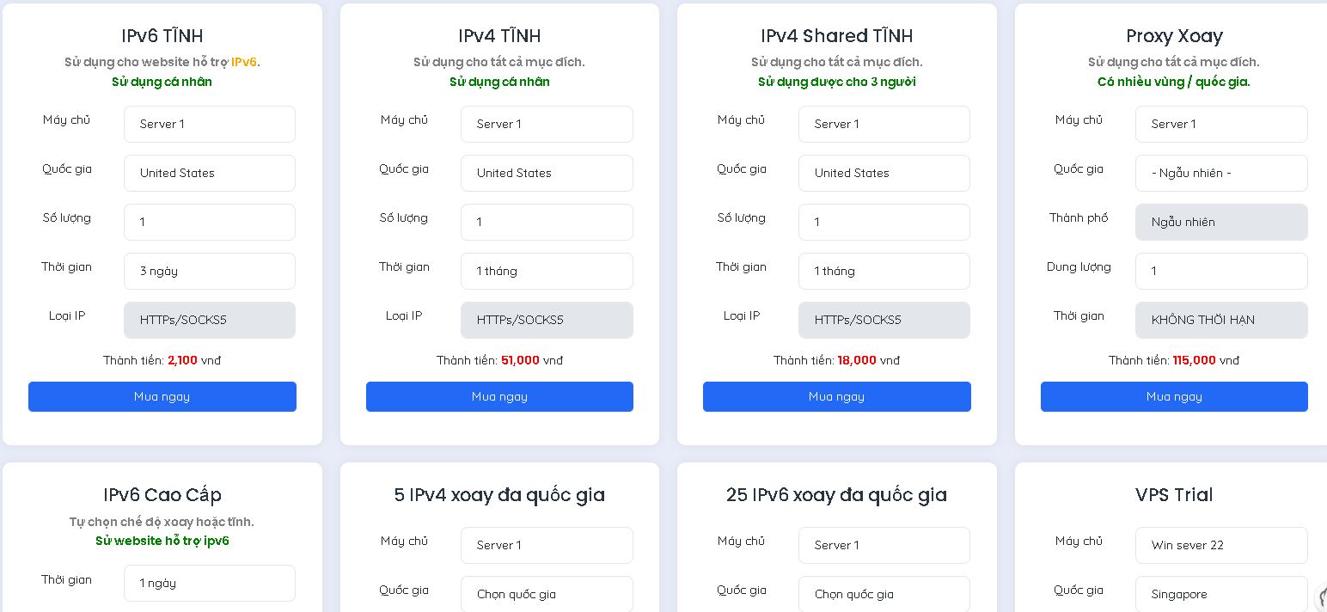Click Mua ngay under IPv6 TĨNH
The image size is (1327, 612).
coord(162,396)
